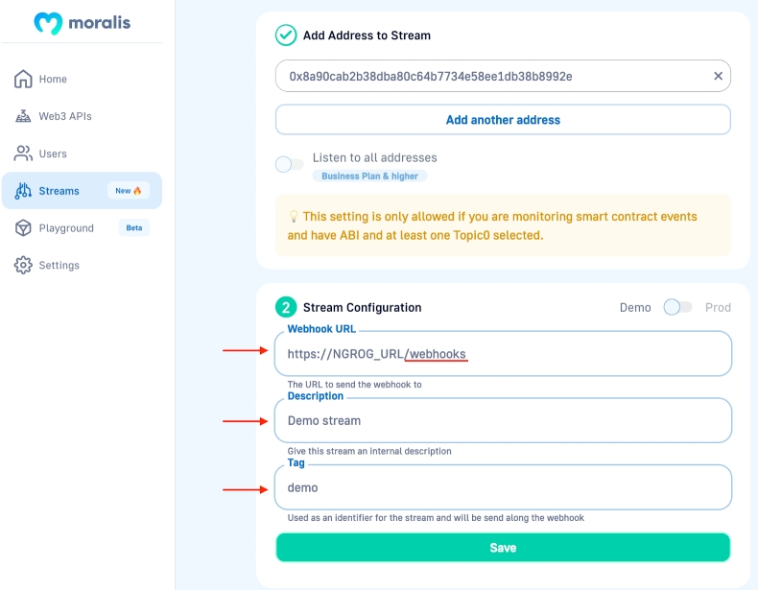Click the Streams sidebar icon
Image resolution: width=758 pixels, height=590 pixels.
point(23,191)
